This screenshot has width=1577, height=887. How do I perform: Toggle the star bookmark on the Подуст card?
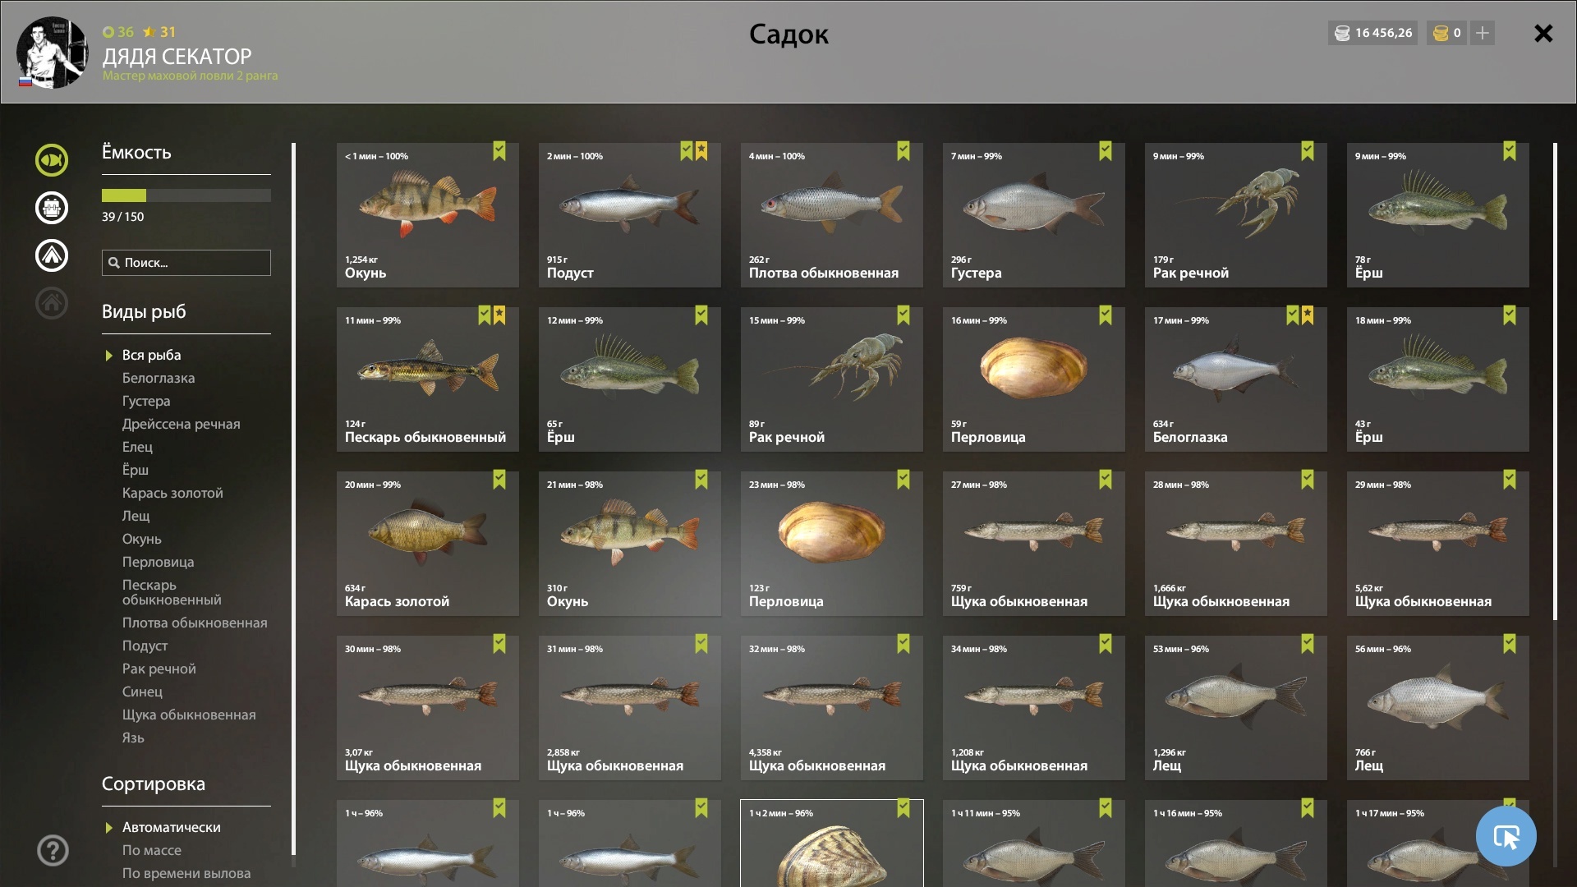(x=701, y=151)
